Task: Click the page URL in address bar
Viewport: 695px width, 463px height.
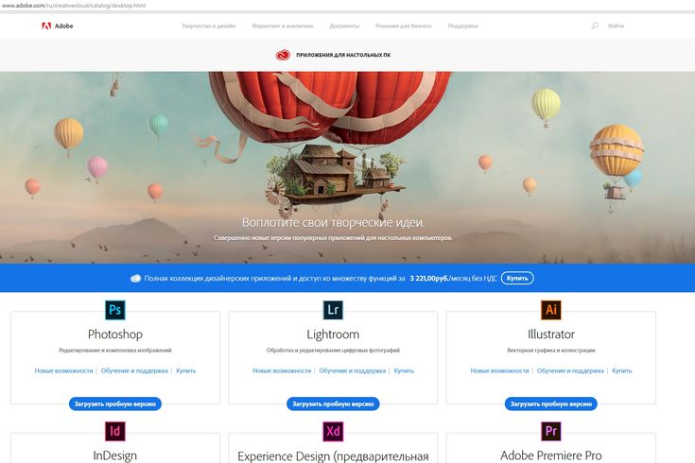Action: click(x=74, y=6)
